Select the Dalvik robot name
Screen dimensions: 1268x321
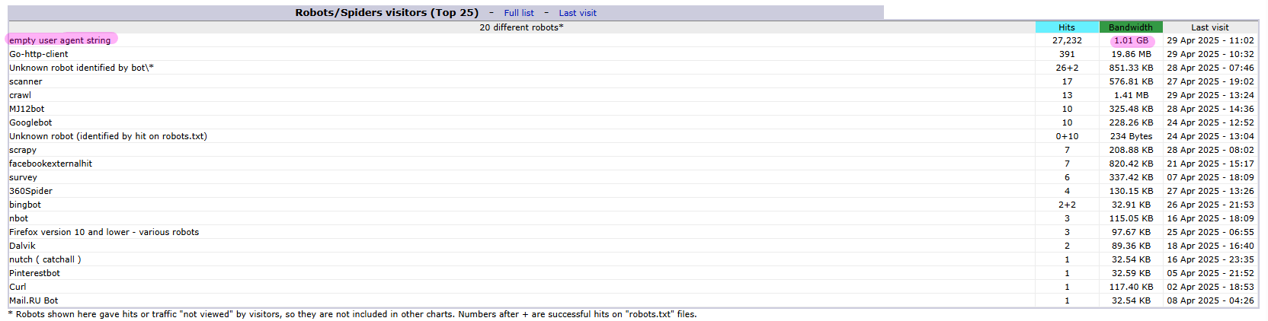point(22,246)
